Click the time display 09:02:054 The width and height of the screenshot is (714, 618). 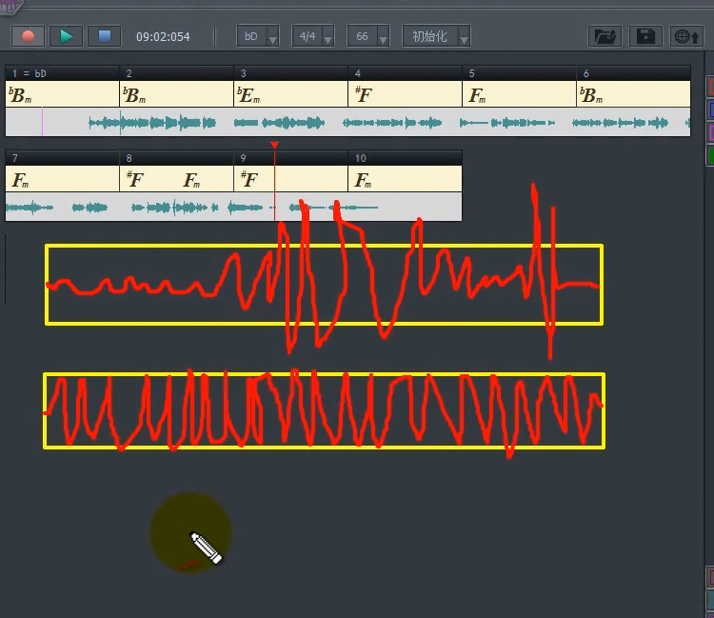(163, 37)
